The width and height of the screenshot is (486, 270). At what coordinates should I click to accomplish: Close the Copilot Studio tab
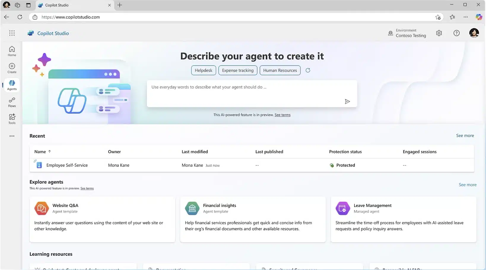(x=109, y=5)
